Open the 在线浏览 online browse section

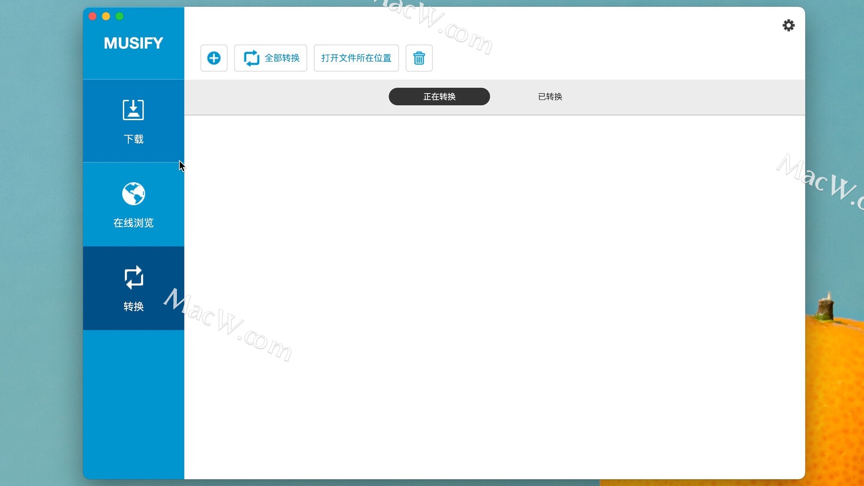(133, 205)
